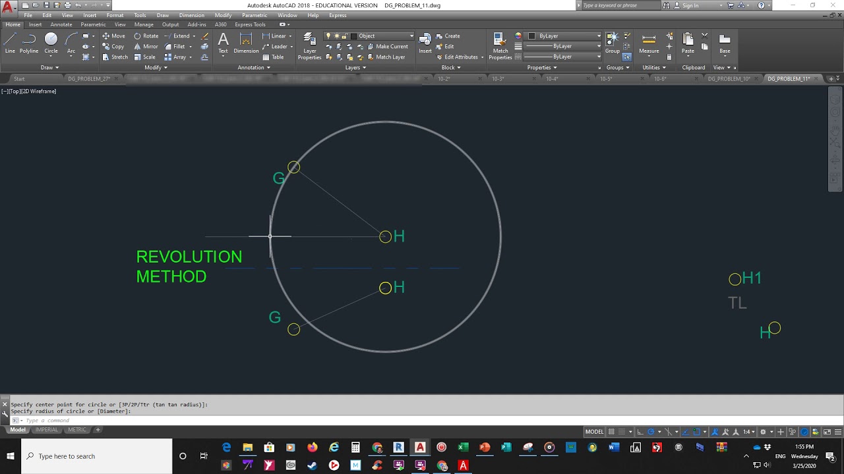Click the Fillet tool

175,47
